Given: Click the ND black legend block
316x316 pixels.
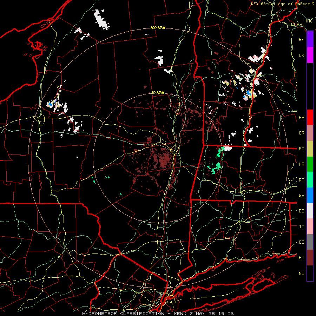Looking at the screenshot, I should pos(310,273).
